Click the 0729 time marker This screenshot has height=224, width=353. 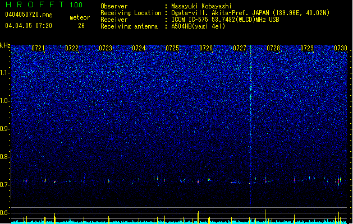tap(307, 48)
